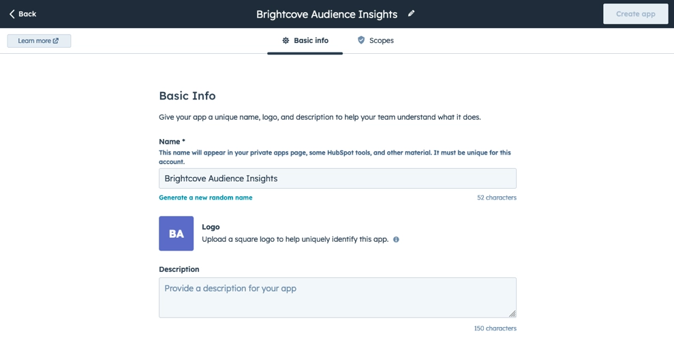Click the shield icon beside Scopes
This screenshot has width=674, height=346.
[x=361, y=40]
